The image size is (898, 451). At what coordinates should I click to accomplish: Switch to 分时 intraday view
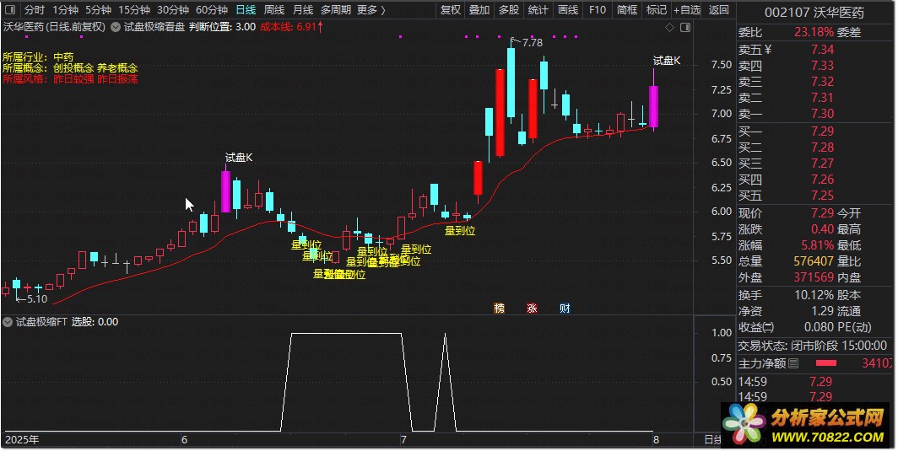(35, 10)
